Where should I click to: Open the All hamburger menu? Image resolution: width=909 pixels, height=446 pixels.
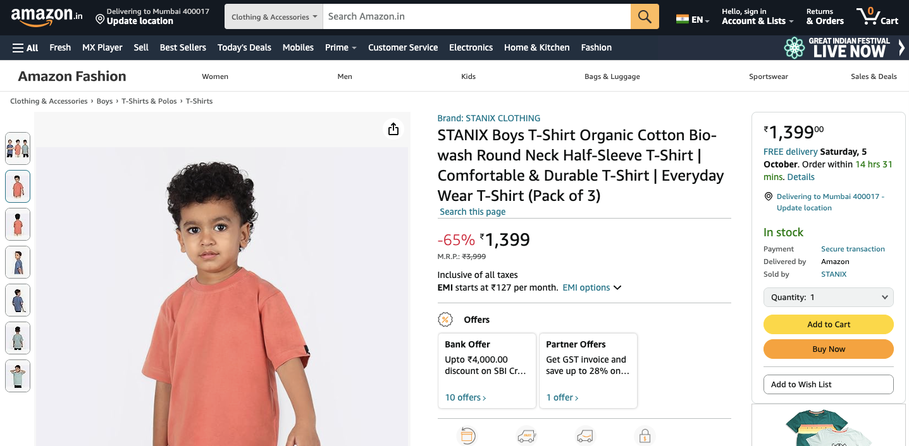coord(25,47)
